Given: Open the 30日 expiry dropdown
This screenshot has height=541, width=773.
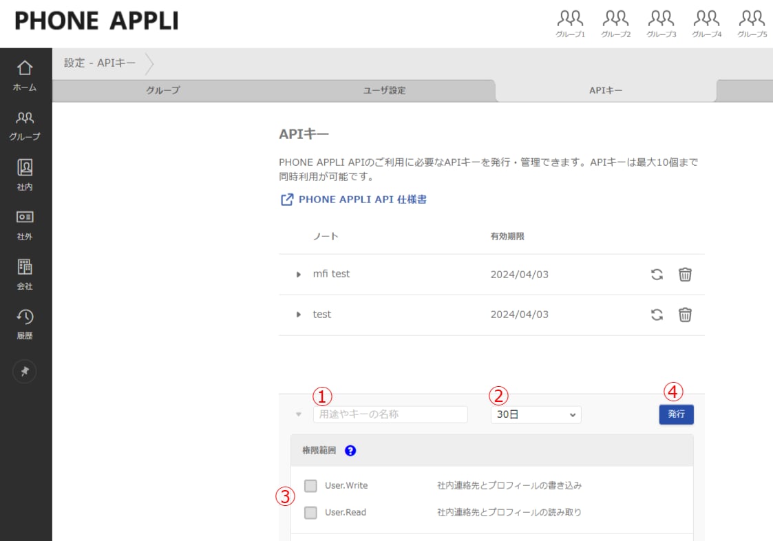Looking at the screenshot, I should 536,415.
